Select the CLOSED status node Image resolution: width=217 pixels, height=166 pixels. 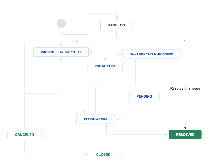pos(104,154)
